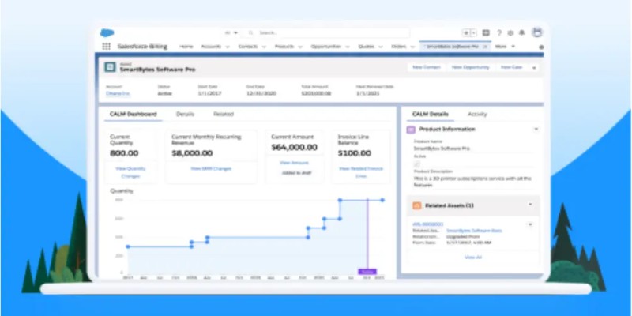Open the Products nav tab

[x=284, y=47]
